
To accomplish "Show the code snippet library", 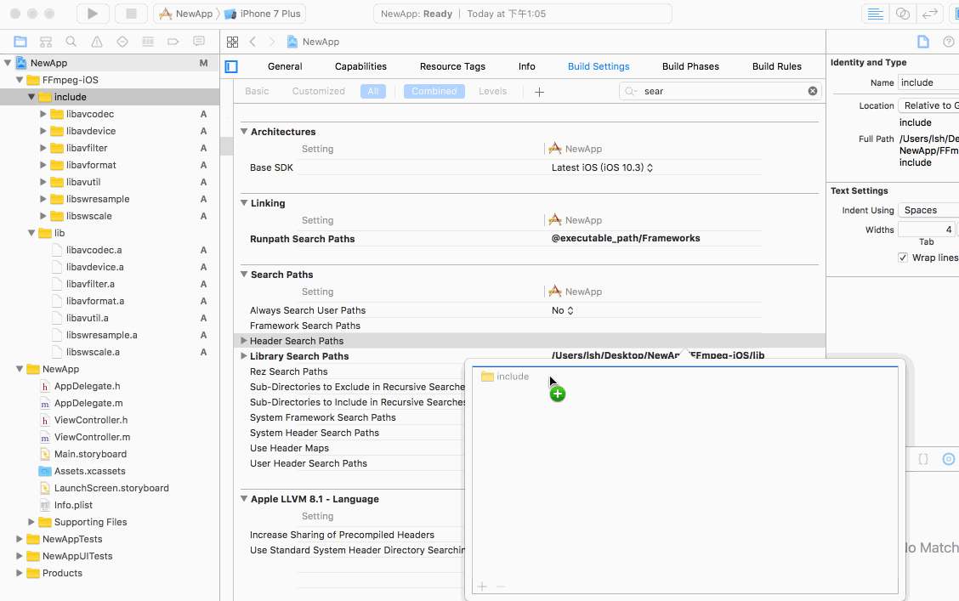I will (923, 459).
